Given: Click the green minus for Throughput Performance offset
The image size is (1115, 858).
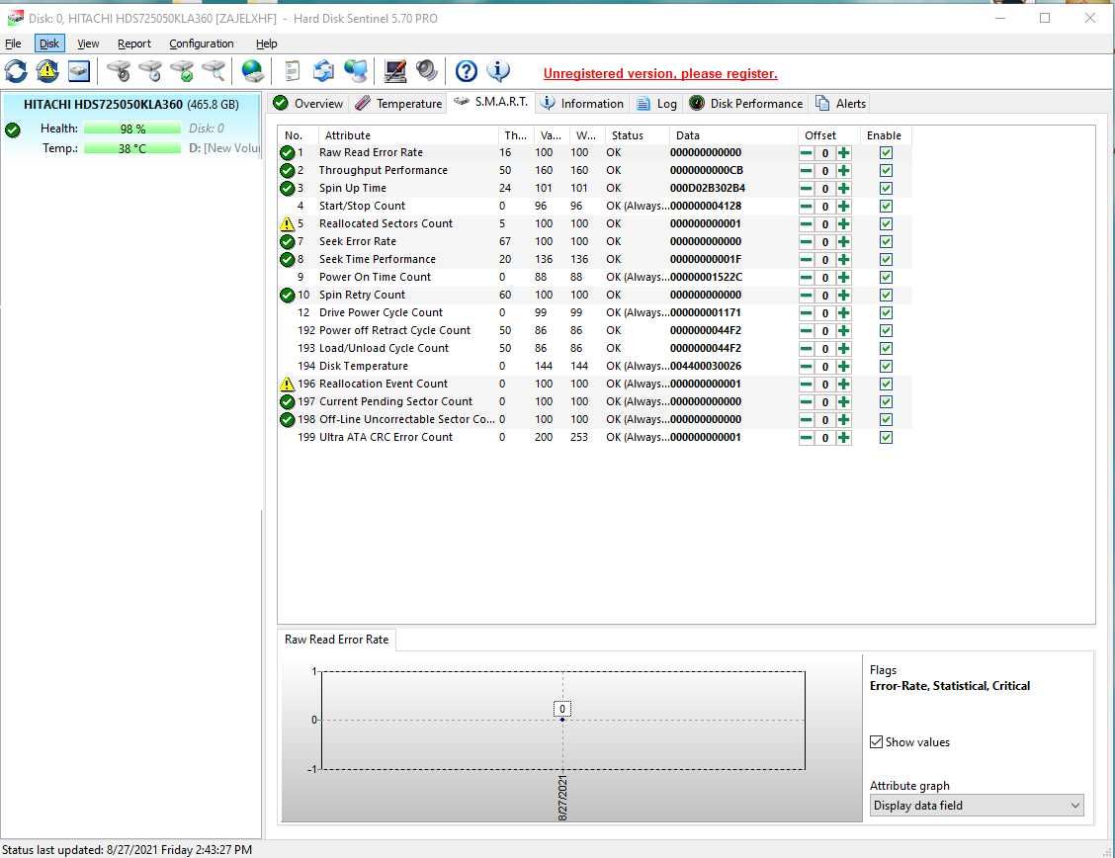Looking at the screenshot, I should 806,171.
